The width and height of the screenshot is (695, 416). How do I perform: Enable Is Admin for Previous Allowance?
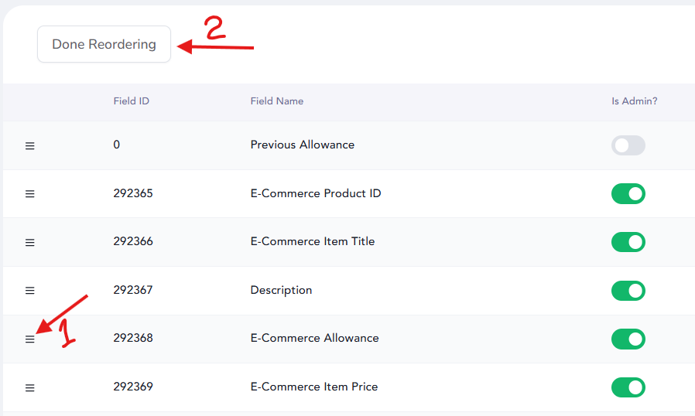point(628,145)
